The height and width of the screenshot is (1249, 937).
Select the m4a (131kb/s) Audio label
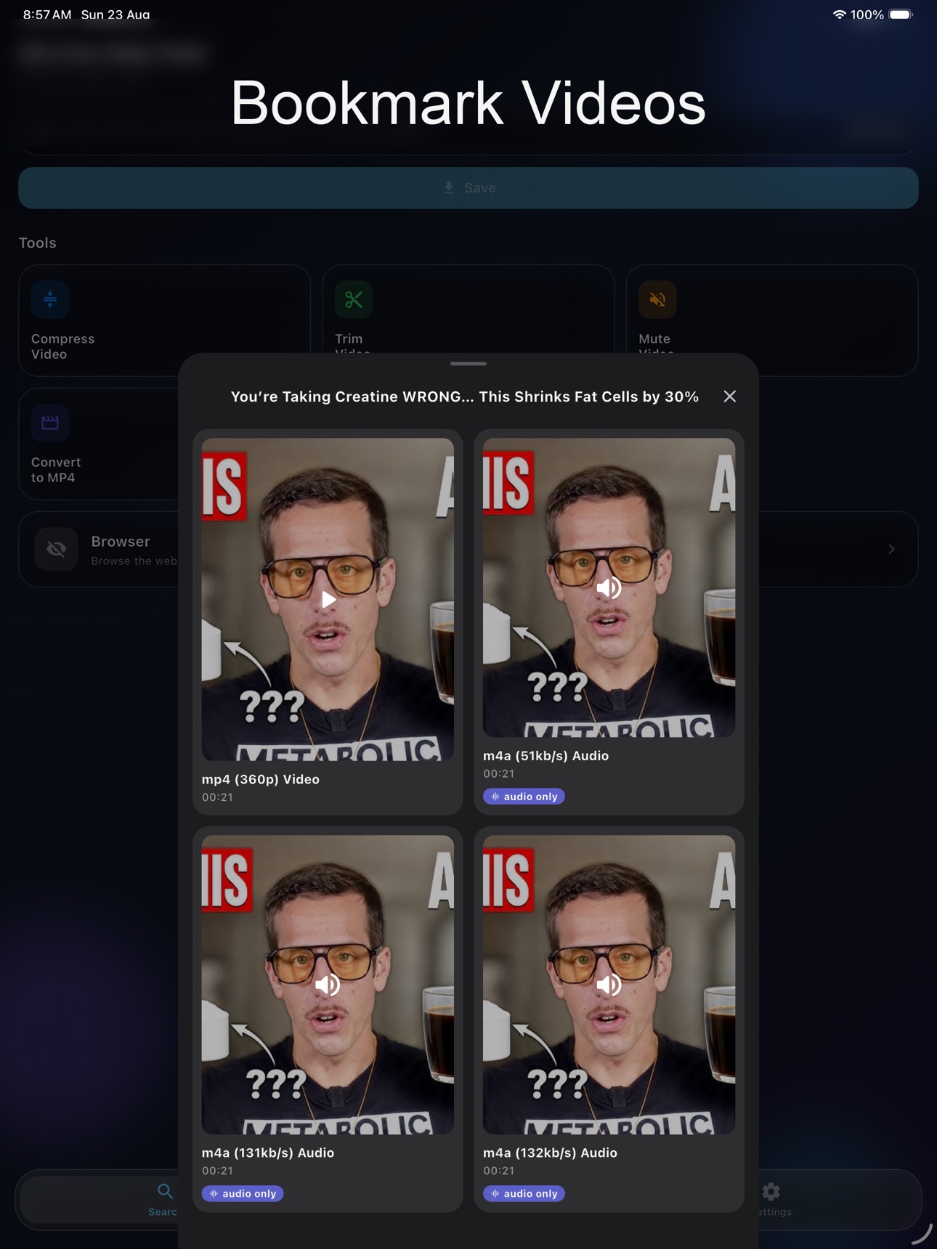tap(268, 1152)
